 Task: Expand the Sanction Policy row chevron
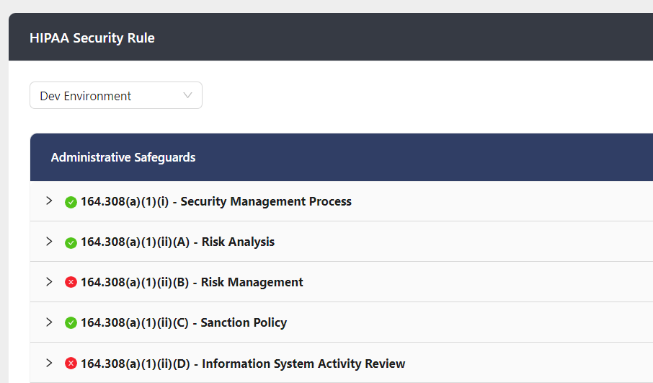(x=49, y=322)
